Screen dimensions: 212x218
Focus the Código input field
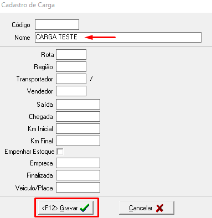click(57, 24)
